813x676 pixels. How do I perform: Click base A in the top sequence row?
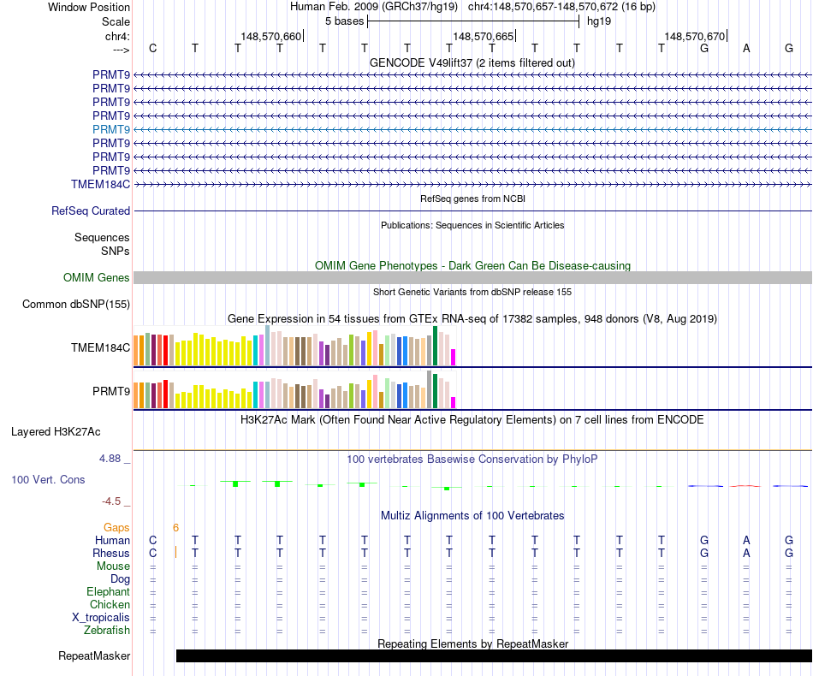[746, 48]
